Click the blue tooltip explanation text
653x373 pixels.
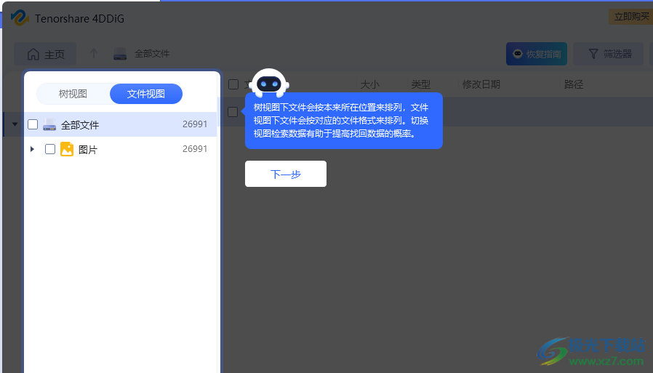(x=341, y=121)
